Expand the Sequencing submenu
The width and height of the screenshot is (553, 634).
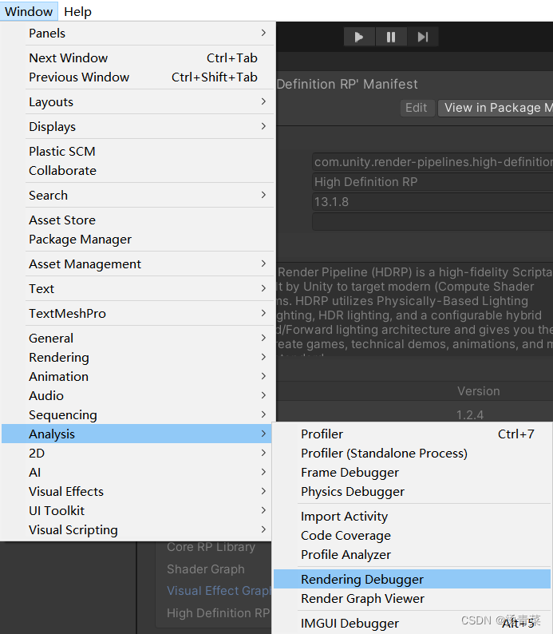138,415
